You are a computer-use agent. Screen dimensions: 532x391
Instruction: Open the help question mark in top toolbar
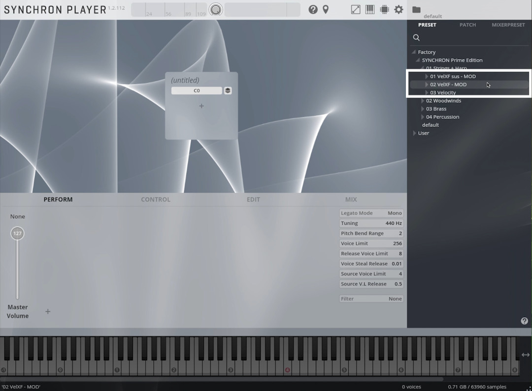313,9
